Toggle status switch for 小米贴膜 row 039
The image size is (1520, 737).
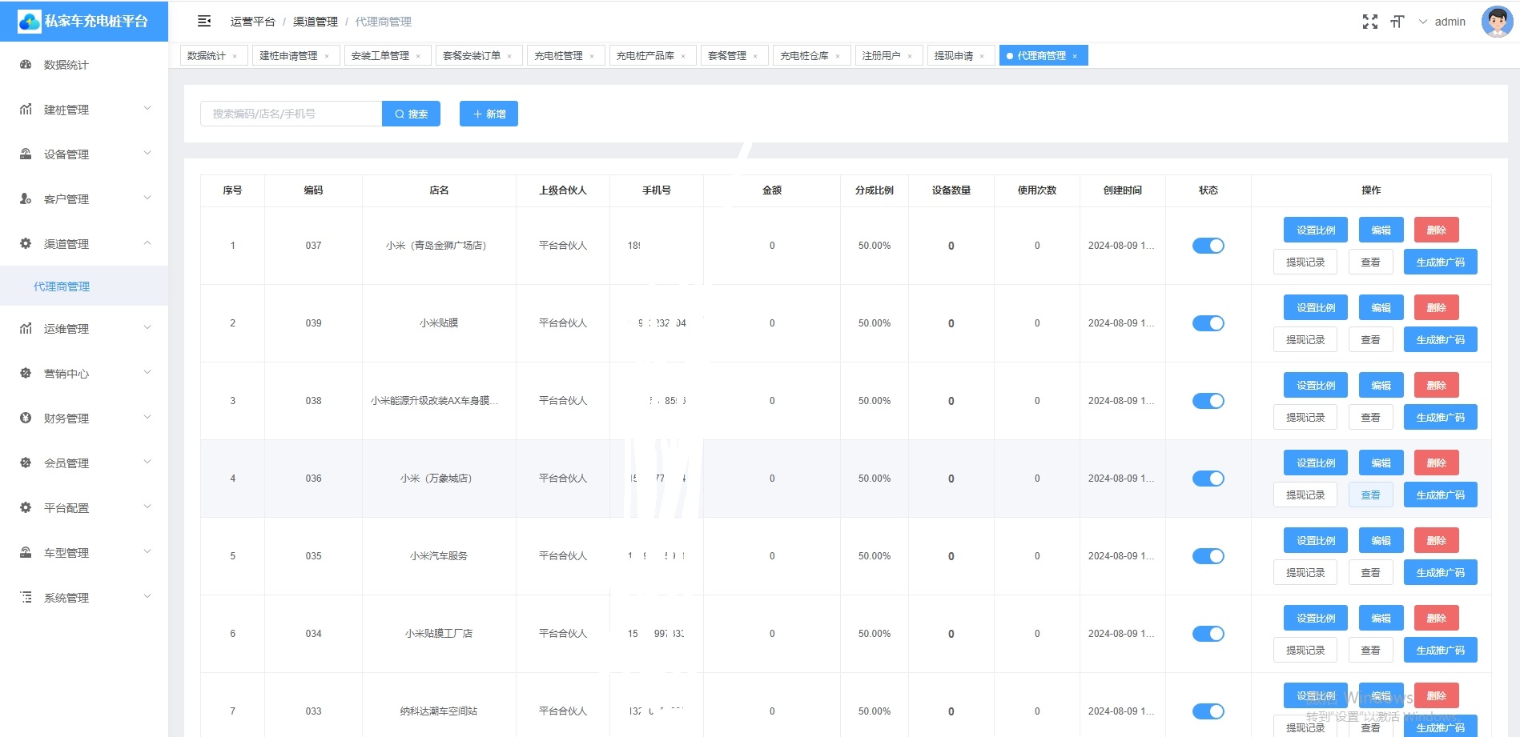(x=1208, y=323)
